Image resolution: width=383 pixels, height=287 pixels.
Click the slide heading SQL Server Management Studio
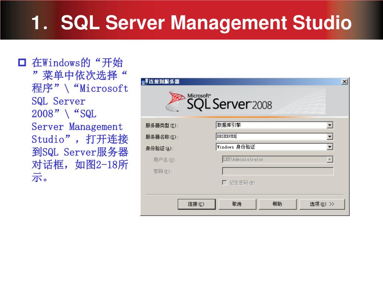point(206,22)
